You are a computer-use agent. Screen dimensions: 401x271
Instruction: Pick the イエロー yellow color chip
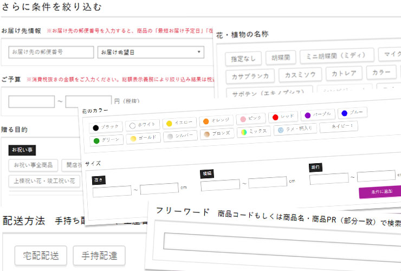179,123
